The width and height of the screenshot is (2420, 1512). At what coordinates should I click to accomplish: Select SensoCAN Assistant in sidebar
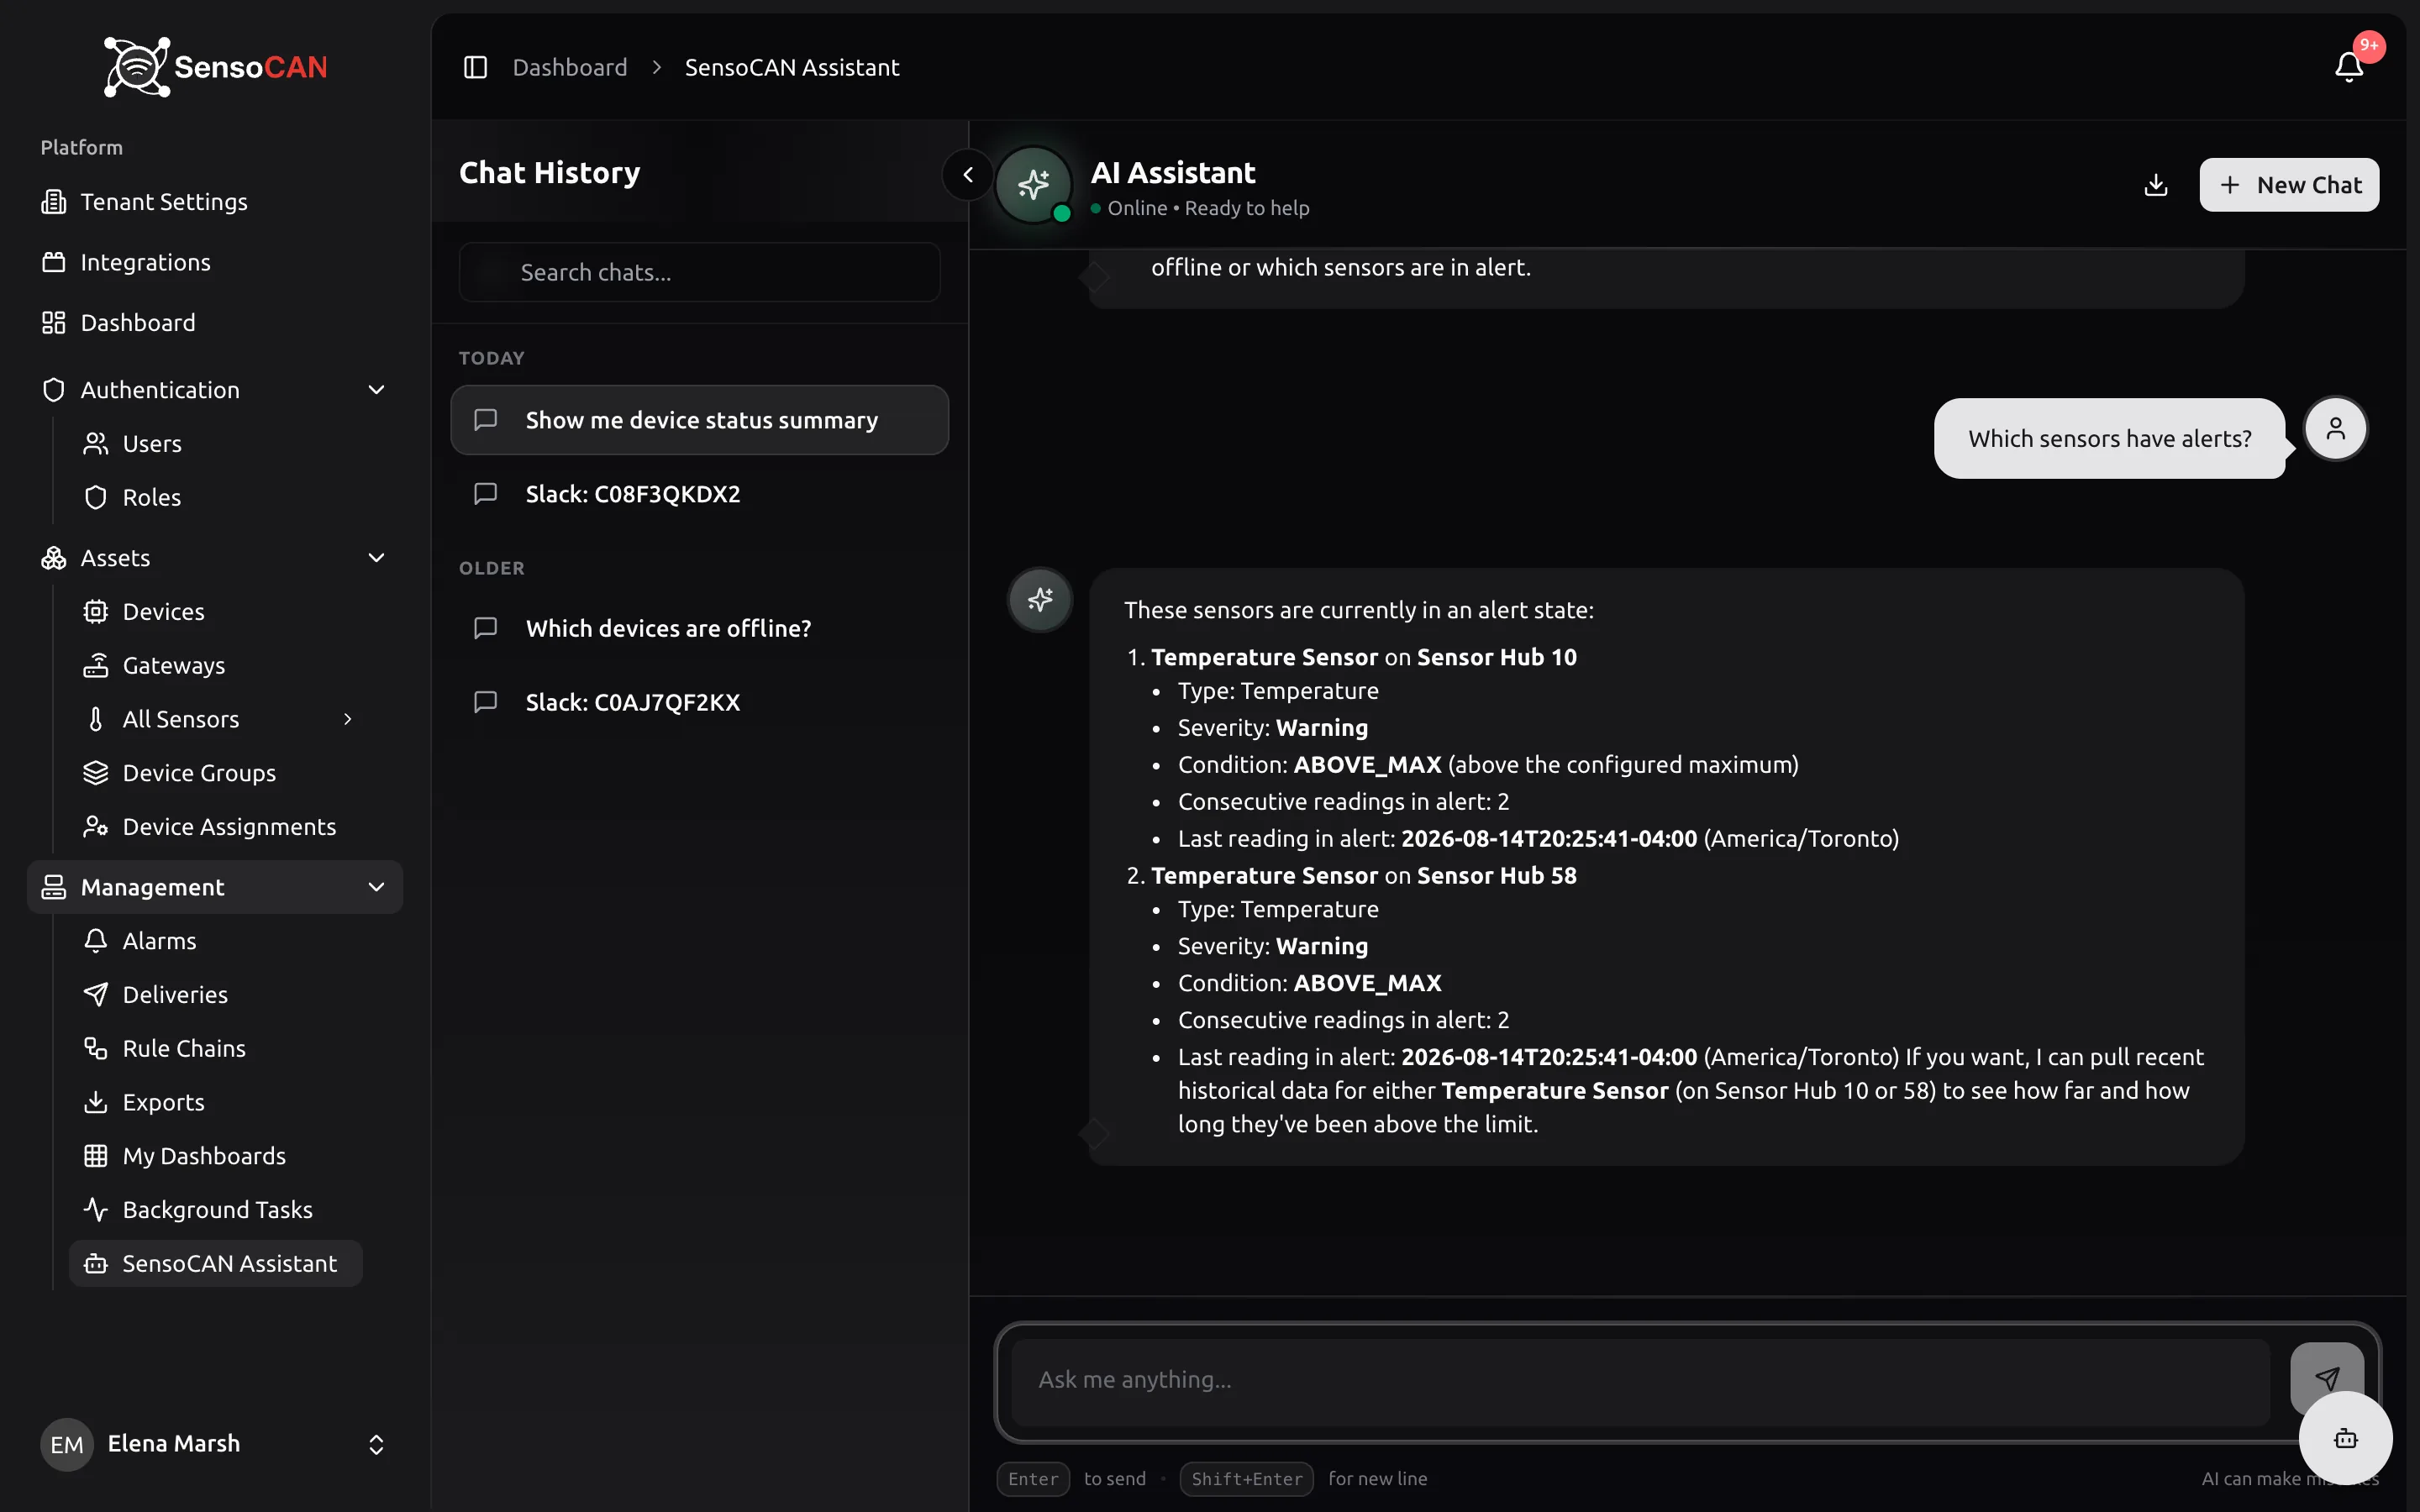(216, 1264)
